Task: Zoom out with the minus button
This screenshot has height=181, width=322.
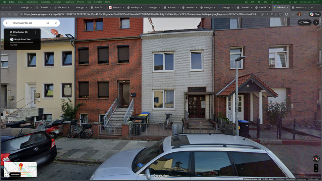Action: pos(316,170)
